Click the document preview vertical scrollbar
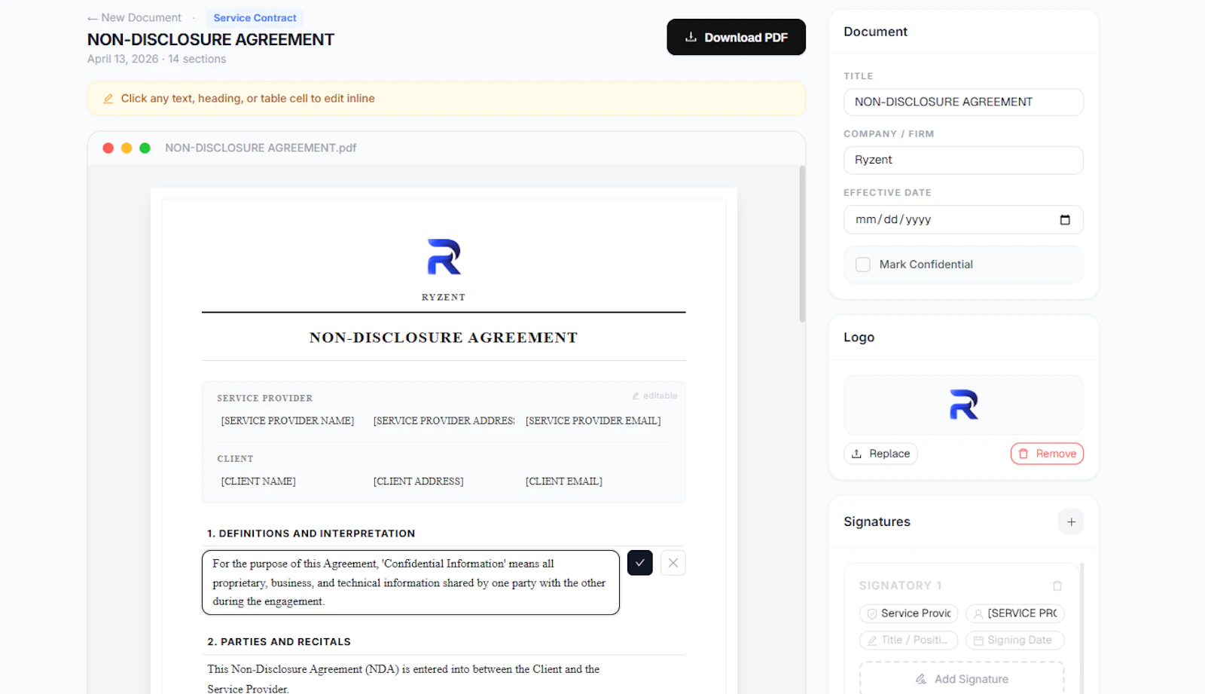Screen dimensions: 1205x694 coord(802,243)
